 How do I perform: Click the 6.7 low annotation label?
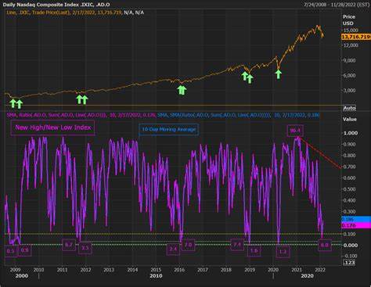(69, 245)
